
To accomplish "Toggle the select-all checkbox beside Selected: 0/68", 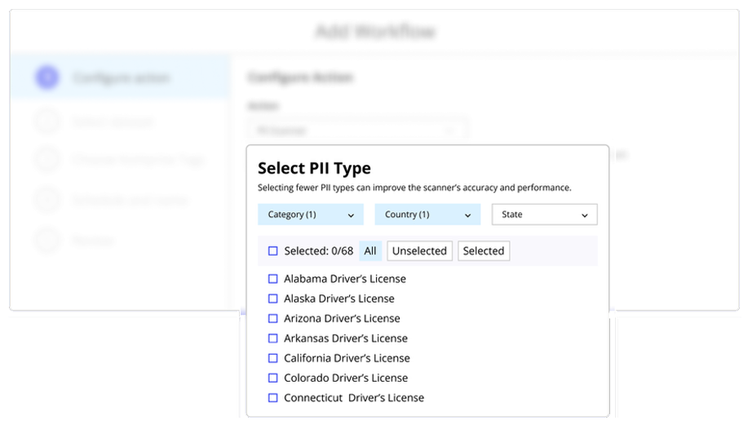I will click(x=273, y=251).
